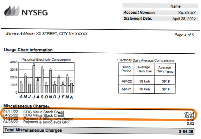Click the Average Daily Temp column header

click(165, 69)
